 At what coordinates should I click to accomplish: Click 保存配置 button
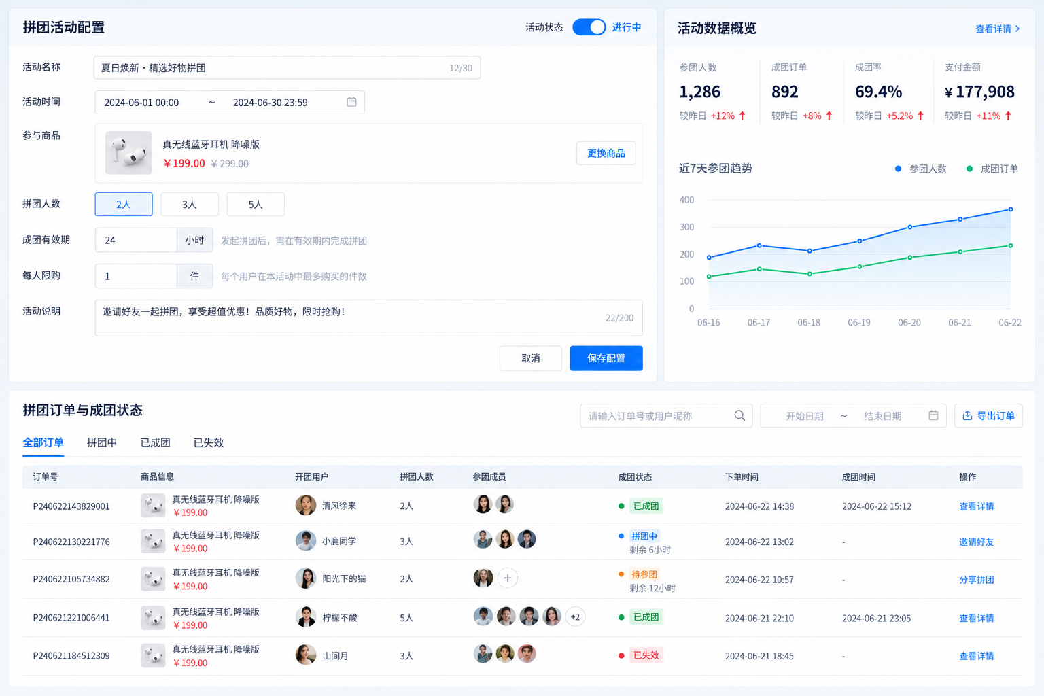(606, 358)
